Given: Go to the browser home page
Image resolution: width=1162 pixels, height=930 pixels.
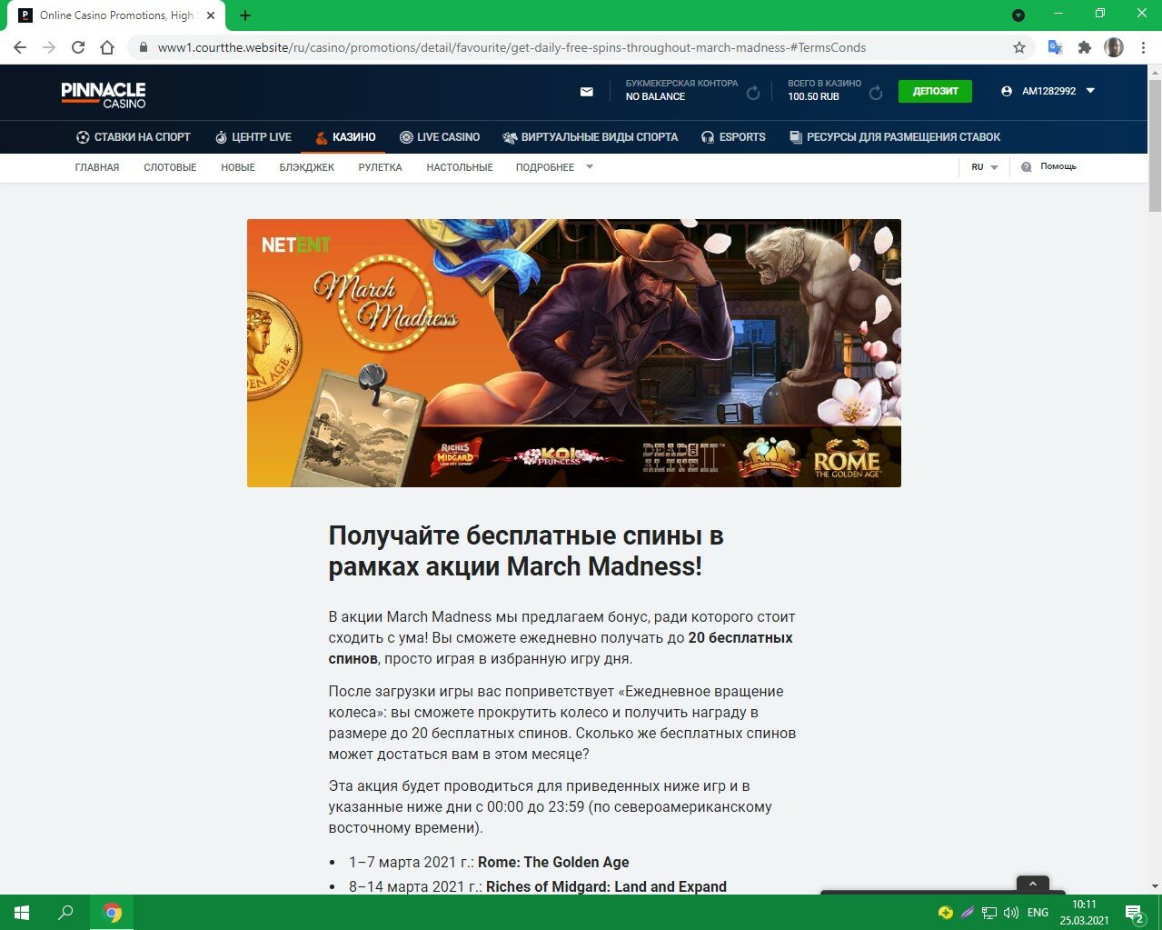Looking at the screenshot, I should click(107, 47).
